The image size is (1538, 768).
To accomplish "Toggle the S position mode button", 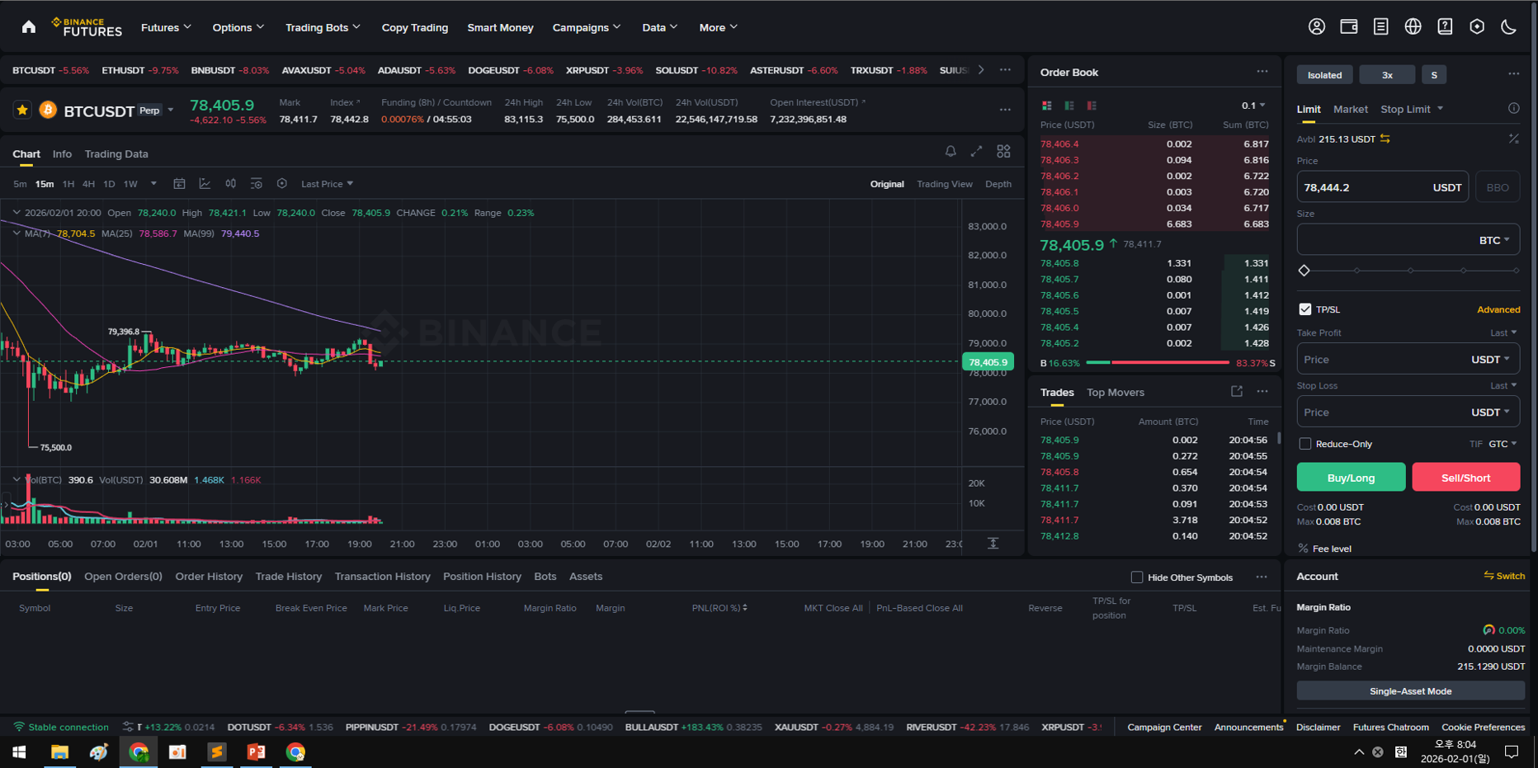I will (1434, 75).
